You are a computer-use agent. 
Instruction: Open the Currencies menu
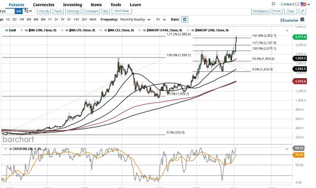pyautogui.click(x=43, y=5)
